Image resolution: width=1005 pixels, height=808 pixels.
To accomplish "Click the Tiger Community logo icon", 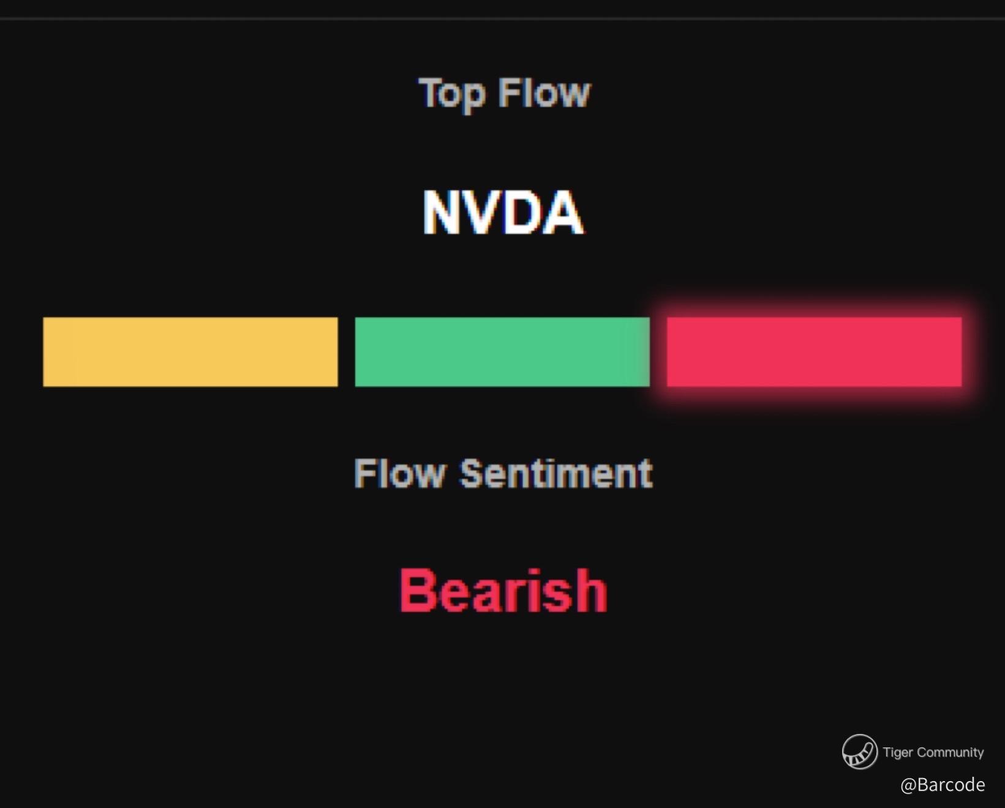I will pos(859,752).
